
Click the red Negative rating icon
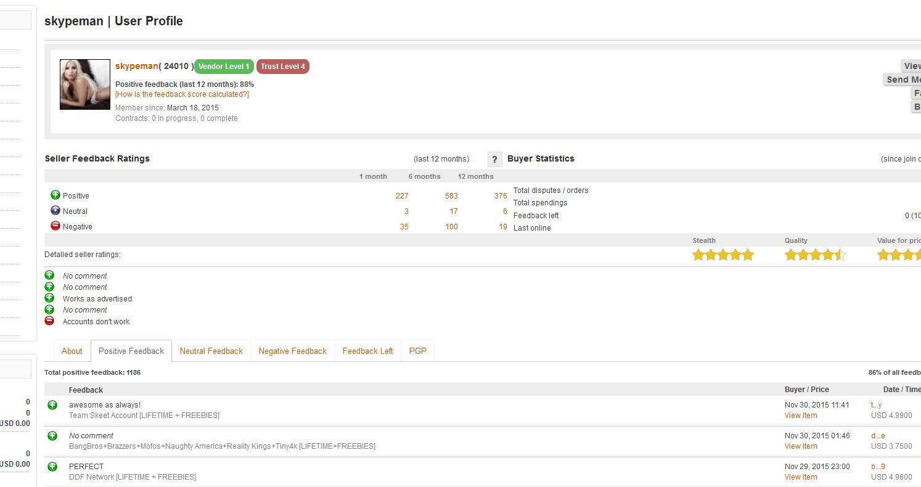[55, 226]
